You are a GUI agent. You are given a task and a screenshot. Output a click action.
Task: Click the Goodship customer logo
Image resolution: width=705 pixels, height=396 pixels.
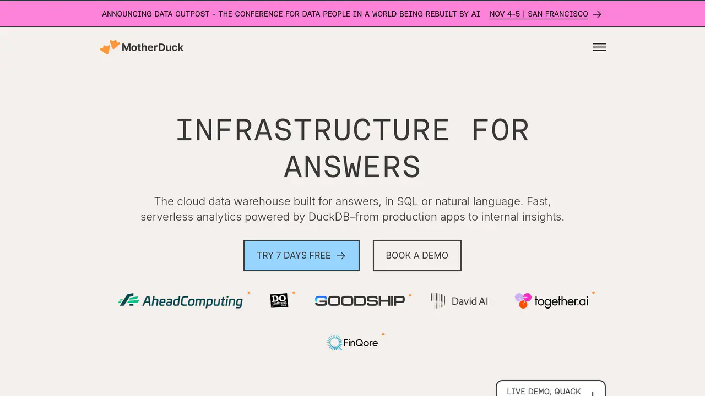(x=360, y=301)
